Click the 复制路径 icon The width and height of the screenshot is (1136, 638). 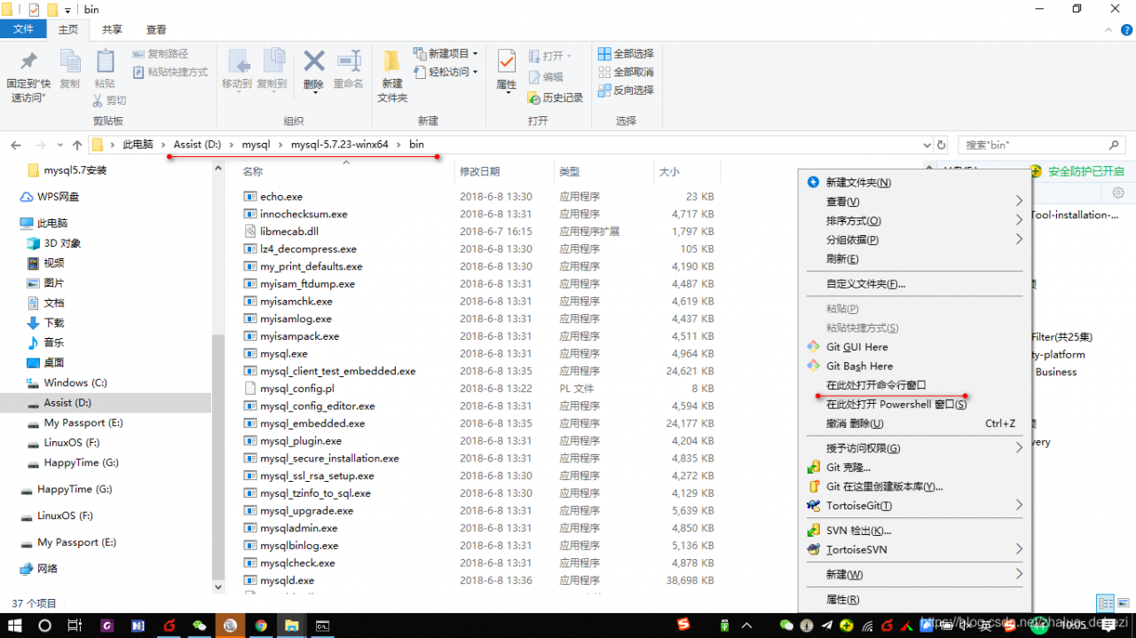tap(138, 53)
